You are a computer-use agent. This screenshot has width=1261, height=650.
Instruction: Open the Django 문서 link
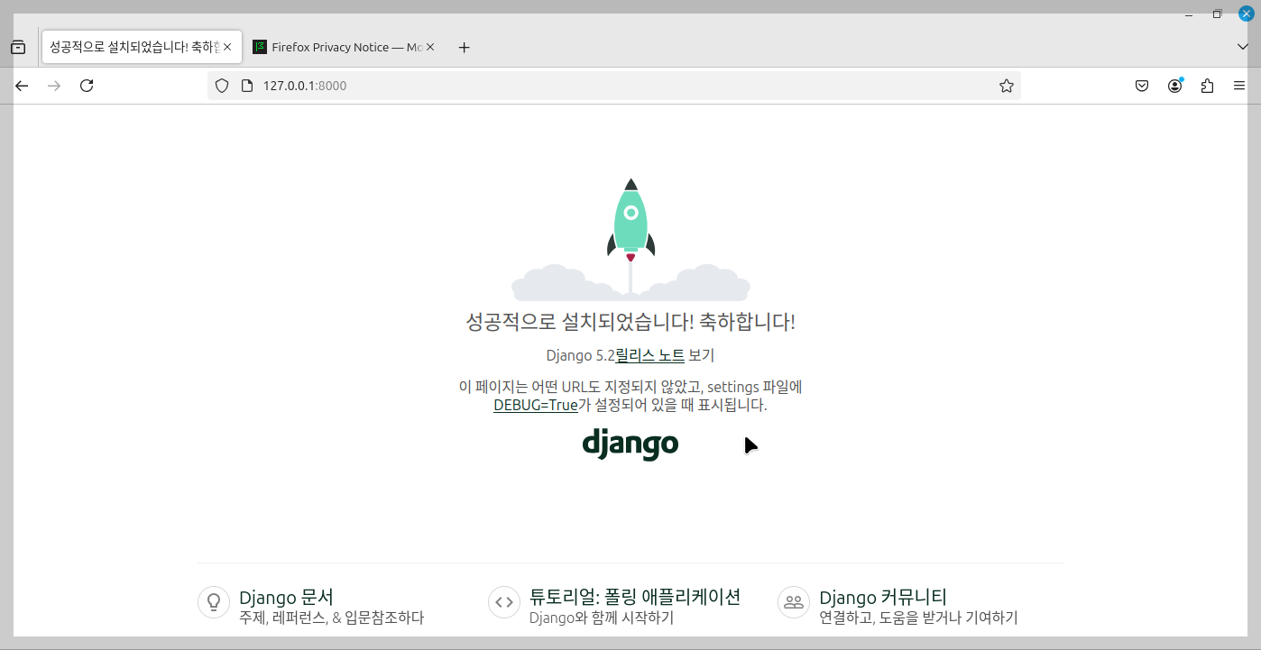pyautogui.click(x=287, y=597)
